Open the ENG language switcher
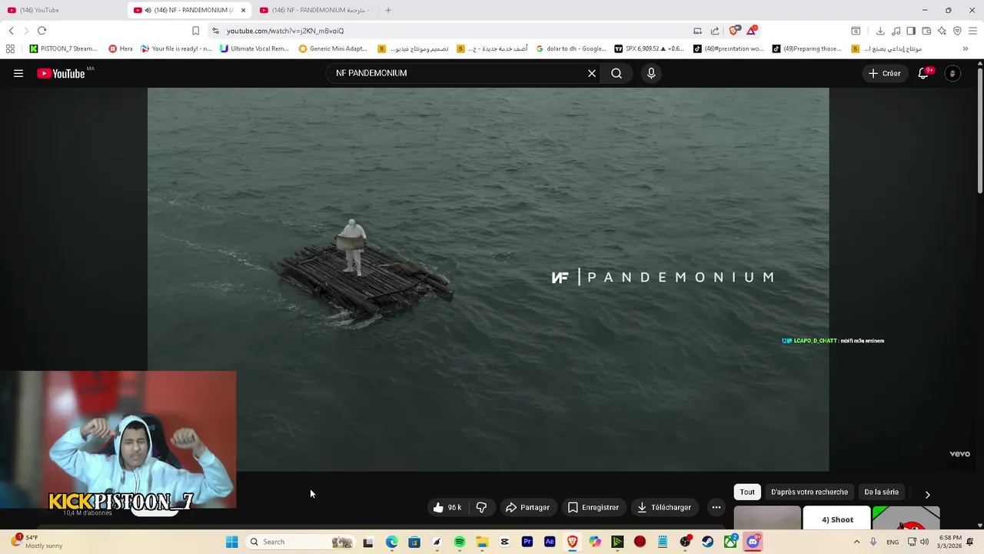Viewport: 984px width, 554px height. (x=893, y=542)
